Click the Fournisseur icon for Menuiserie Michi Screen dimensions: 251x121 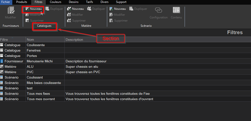(x=2, y=61)
